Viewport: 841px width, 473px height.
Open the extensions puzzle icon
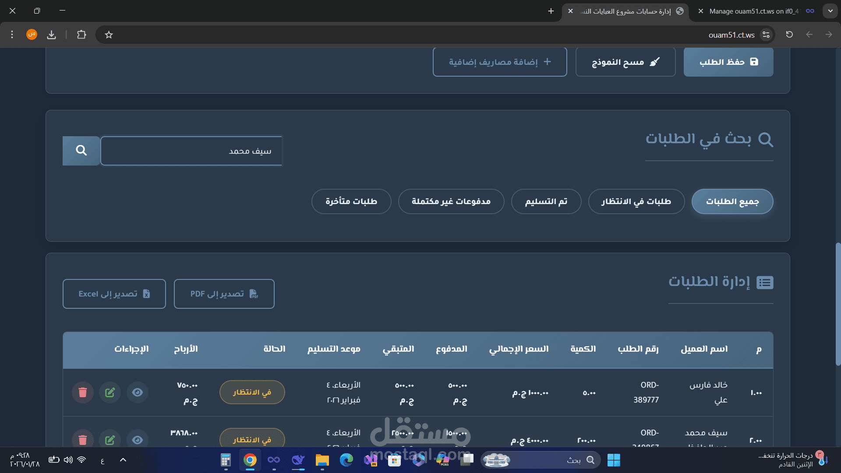81,35
